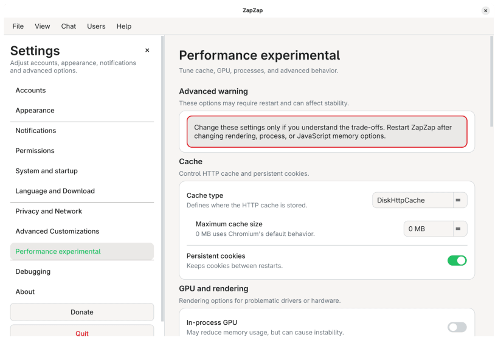498x340 pixels.
Task: Click 'May reduce memory usage' description text
Action: pos(265,332)
